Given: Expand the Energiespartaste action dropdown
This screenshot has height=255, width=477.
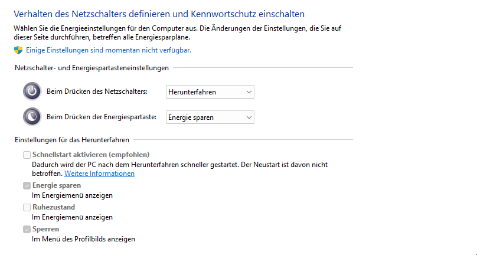Looking at the screenshot, I should [210, 117].
